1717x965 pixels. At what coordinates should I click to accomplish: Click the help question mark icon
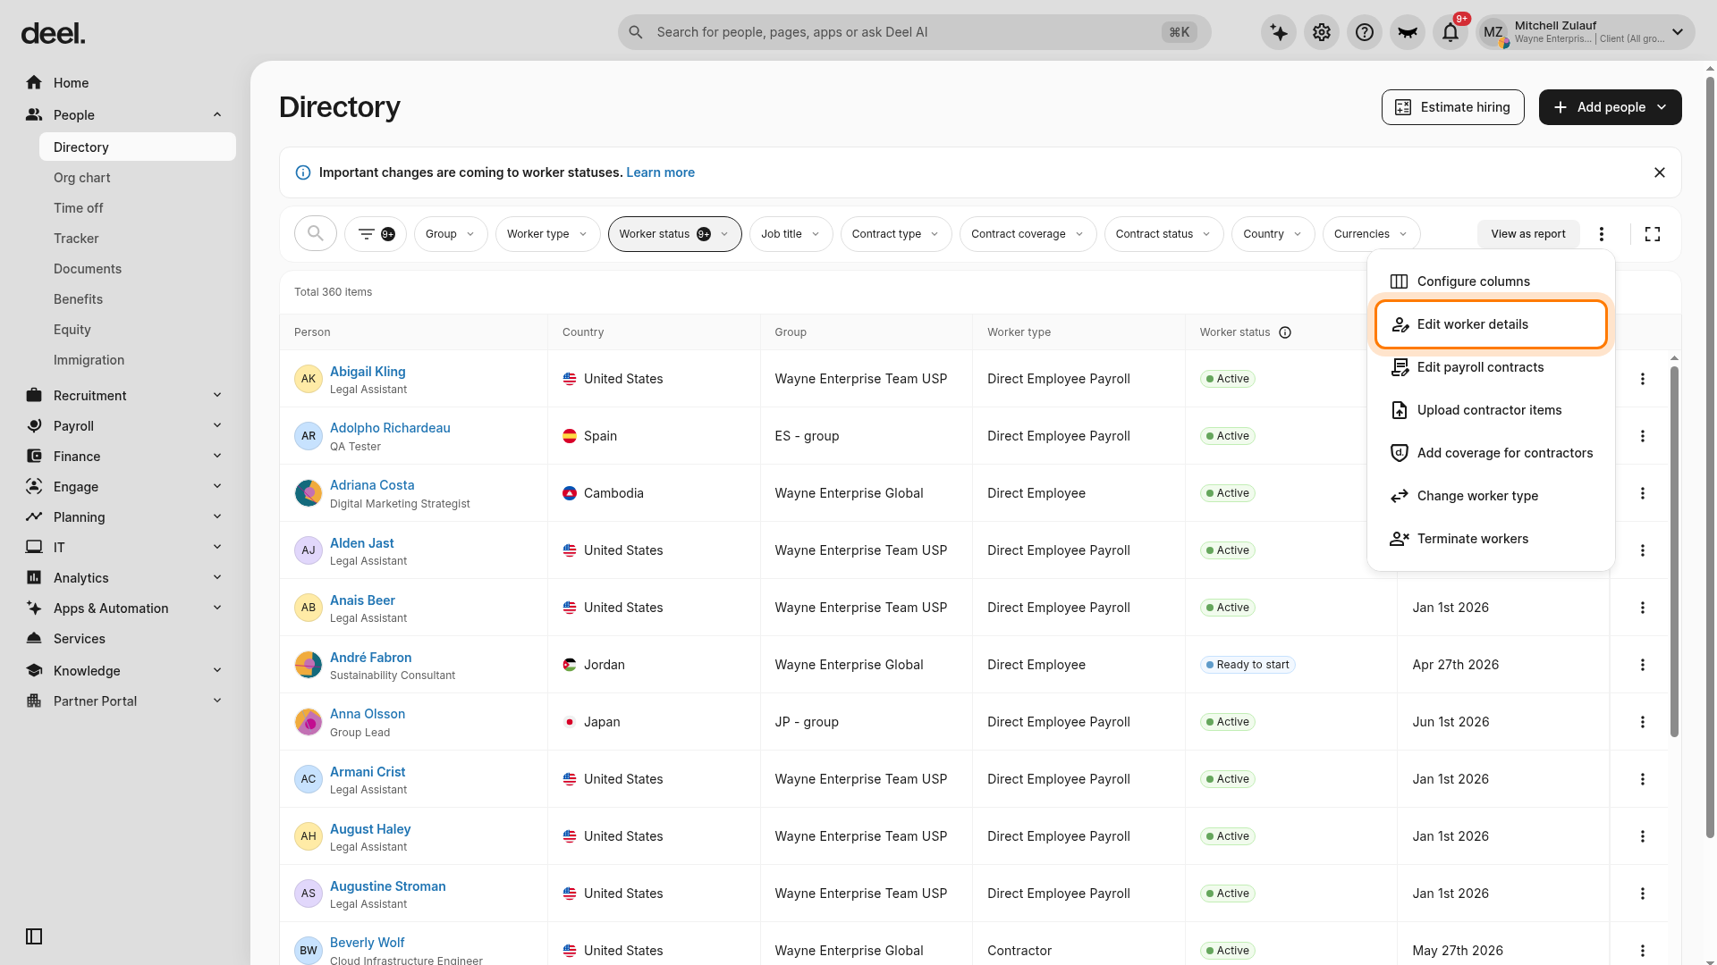click(x=1365, y=32)
